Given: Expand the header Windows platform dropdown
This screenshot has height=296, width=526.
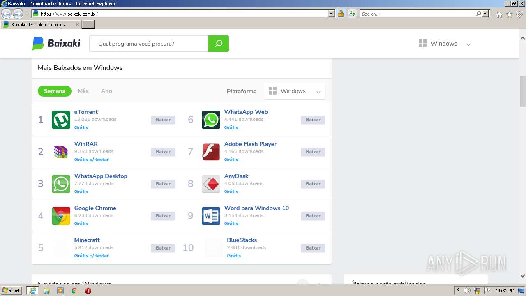Looking at the screenshot, I should pyautogui.click(x=445, y=44).
